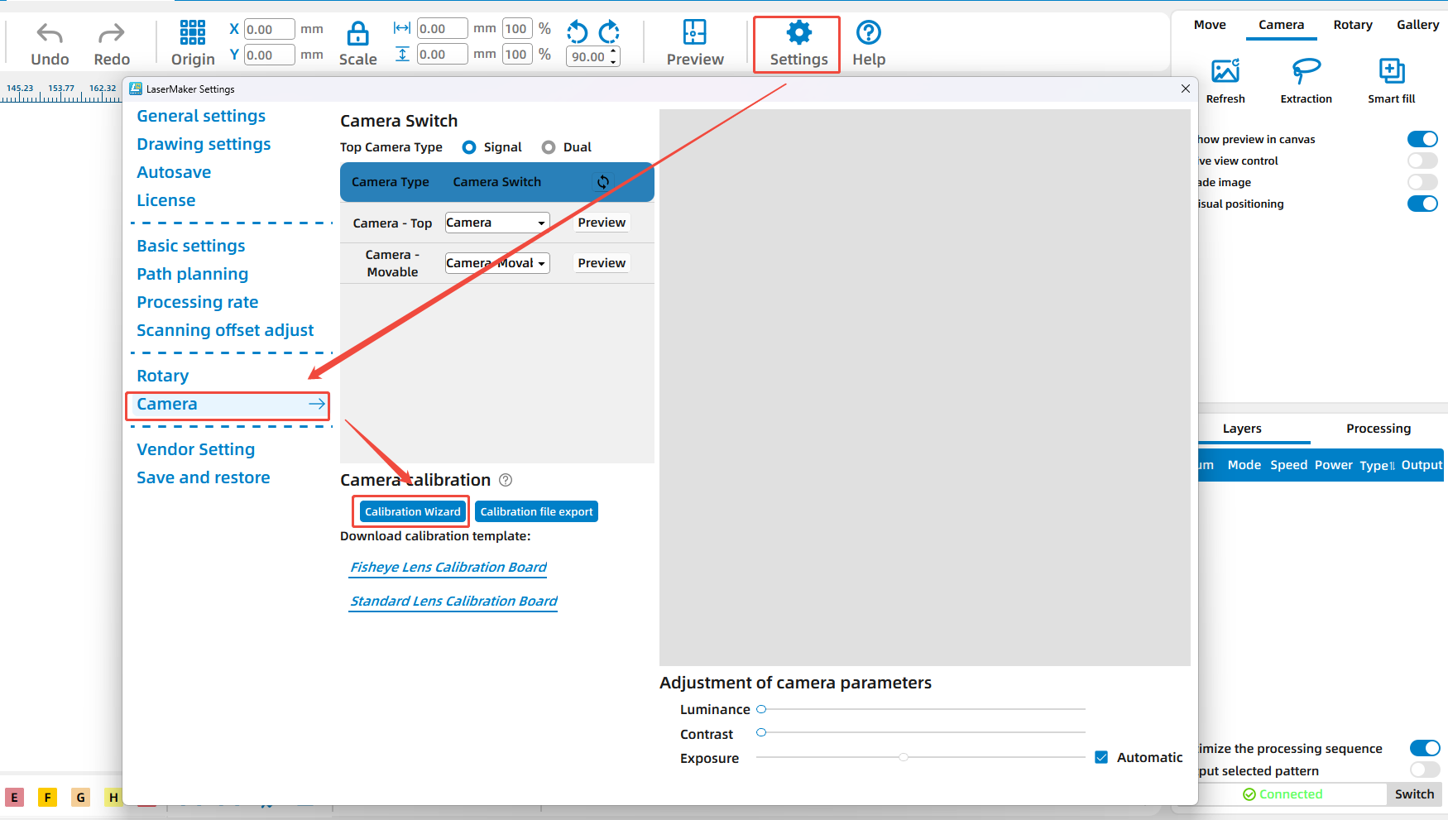Increase rotation angle with stepper arrow

tap(613, 52)
